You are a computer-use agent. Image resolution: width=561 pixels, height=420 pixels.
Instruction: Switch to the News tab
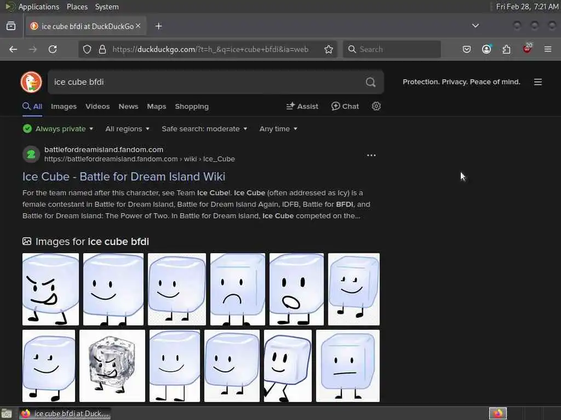128,107
